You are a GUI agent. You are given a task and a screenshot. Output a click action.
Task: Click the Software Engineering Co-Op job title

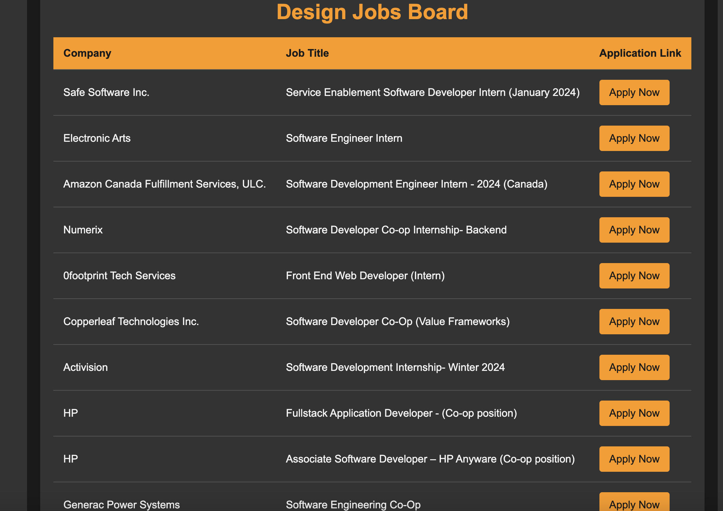pos(353,505)
